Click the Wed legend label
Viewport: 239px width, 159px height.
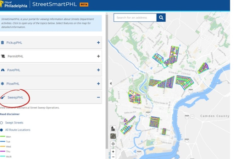tap(8, 146)
